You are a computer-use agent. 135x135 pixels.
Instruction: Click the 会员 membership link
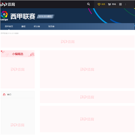[x=103, y=4]
